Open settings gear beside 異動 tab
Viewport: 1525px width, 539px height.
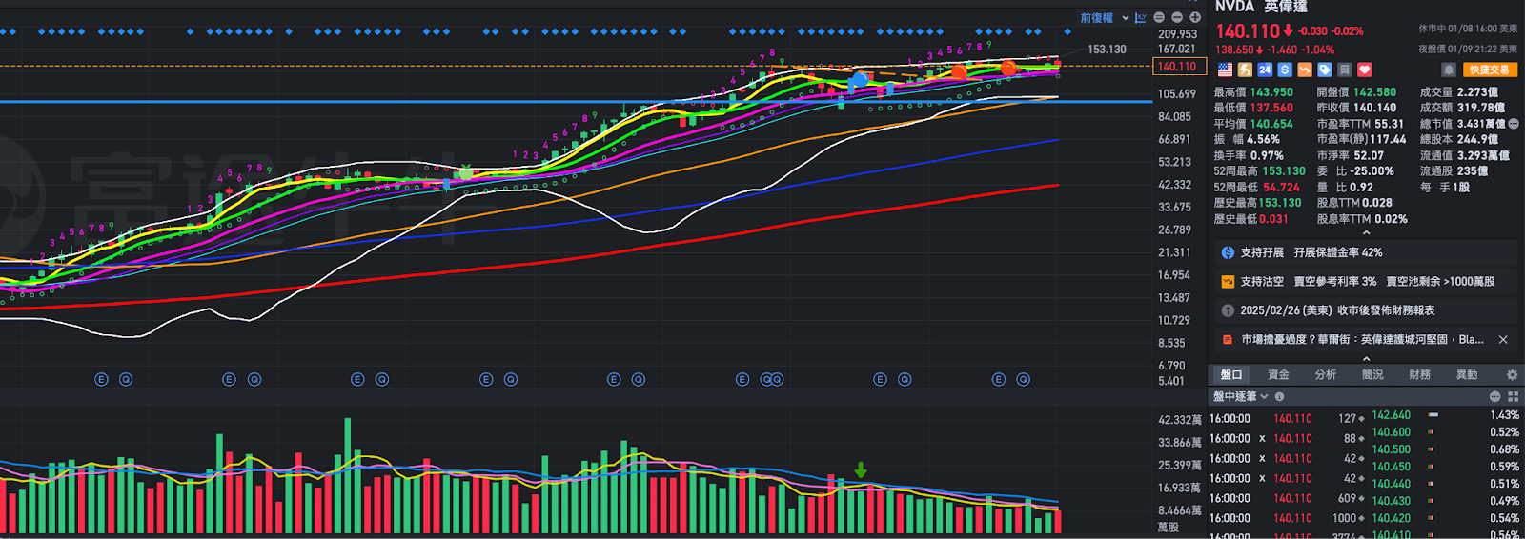click(1512, 374)
